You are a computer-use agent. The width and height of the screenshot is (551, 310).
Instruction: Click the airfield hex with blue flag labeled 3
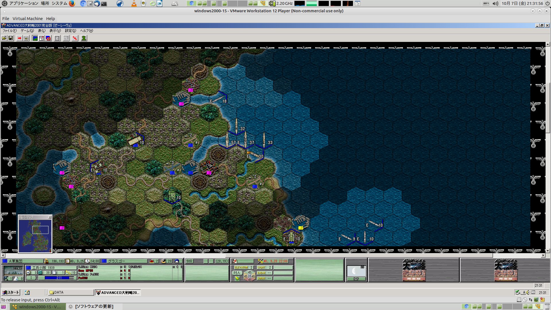coord(172,168)
